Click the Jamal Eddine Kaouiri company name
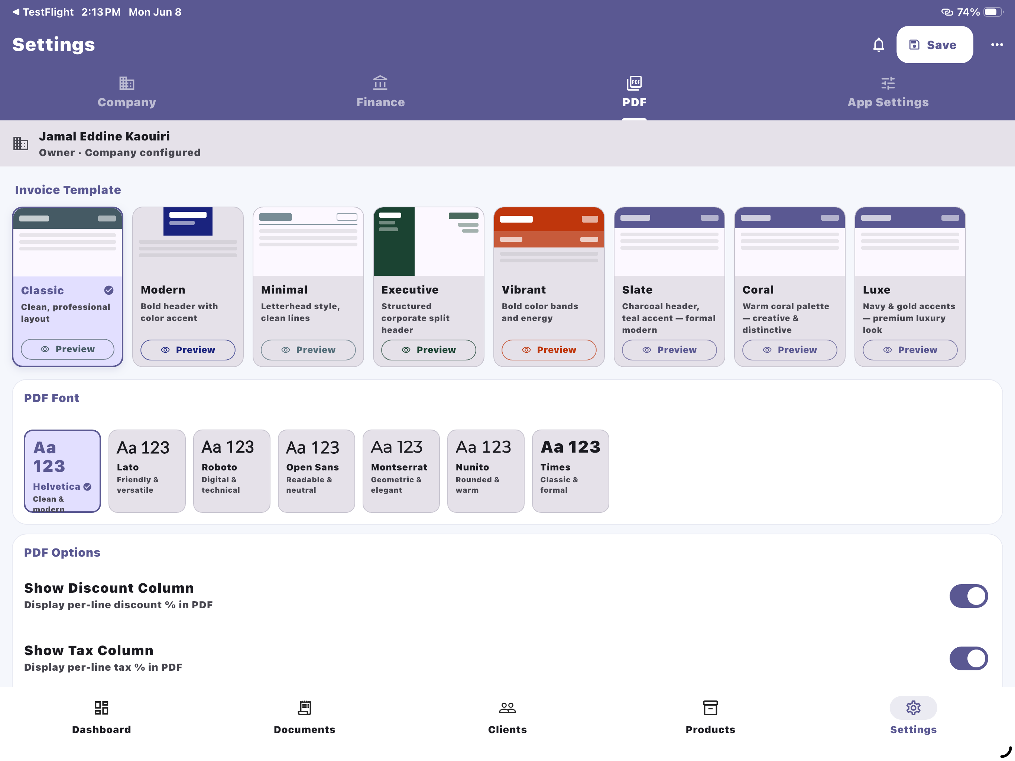This screenshot has height=761, width=1015. coord(104,136)
